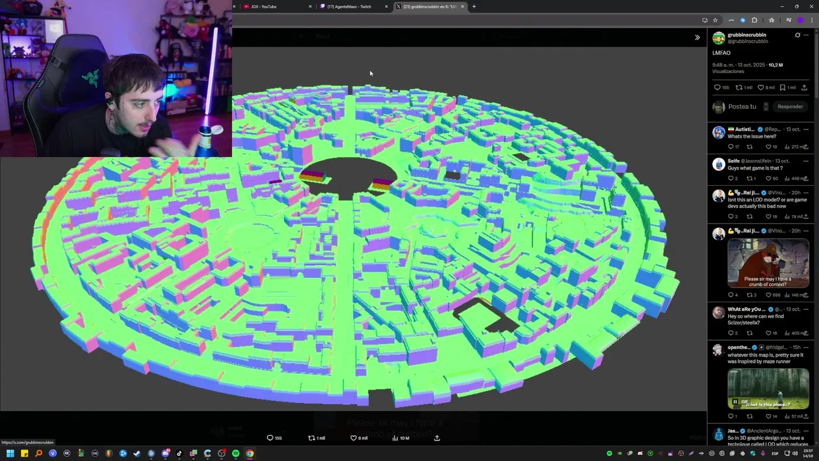
Task: Pause button on the maze runner GIF
Action: [735, 402]
